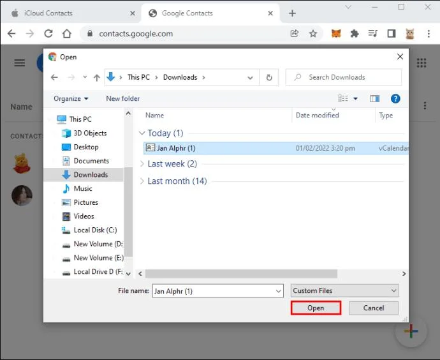Click the New folder button
Screen dimensions: 440x360
click(x=122, y=98)
